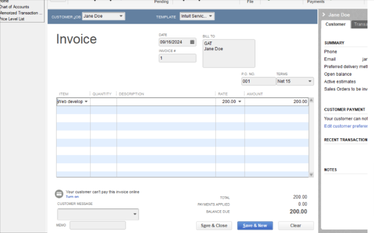
Task: Click scroll-down arrow of line items table
Action: (x=311, y=174)
